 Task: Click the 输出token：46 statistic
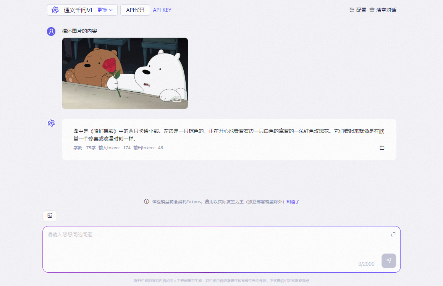[148, 148]
